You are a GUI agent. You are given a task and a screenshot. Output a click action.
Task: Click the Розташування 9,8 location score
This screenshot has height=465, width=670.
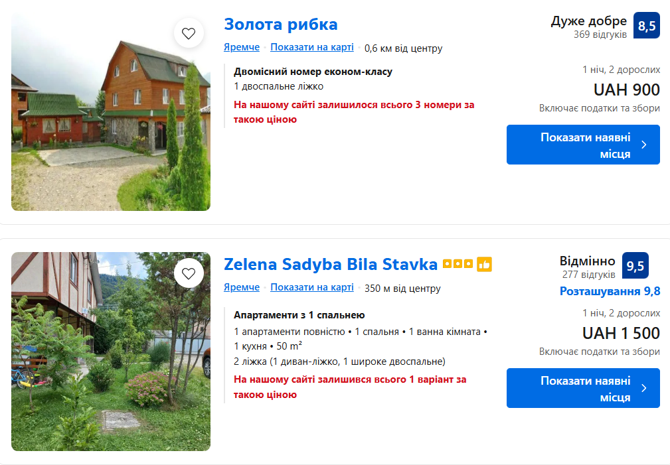(x=610, y=291)
